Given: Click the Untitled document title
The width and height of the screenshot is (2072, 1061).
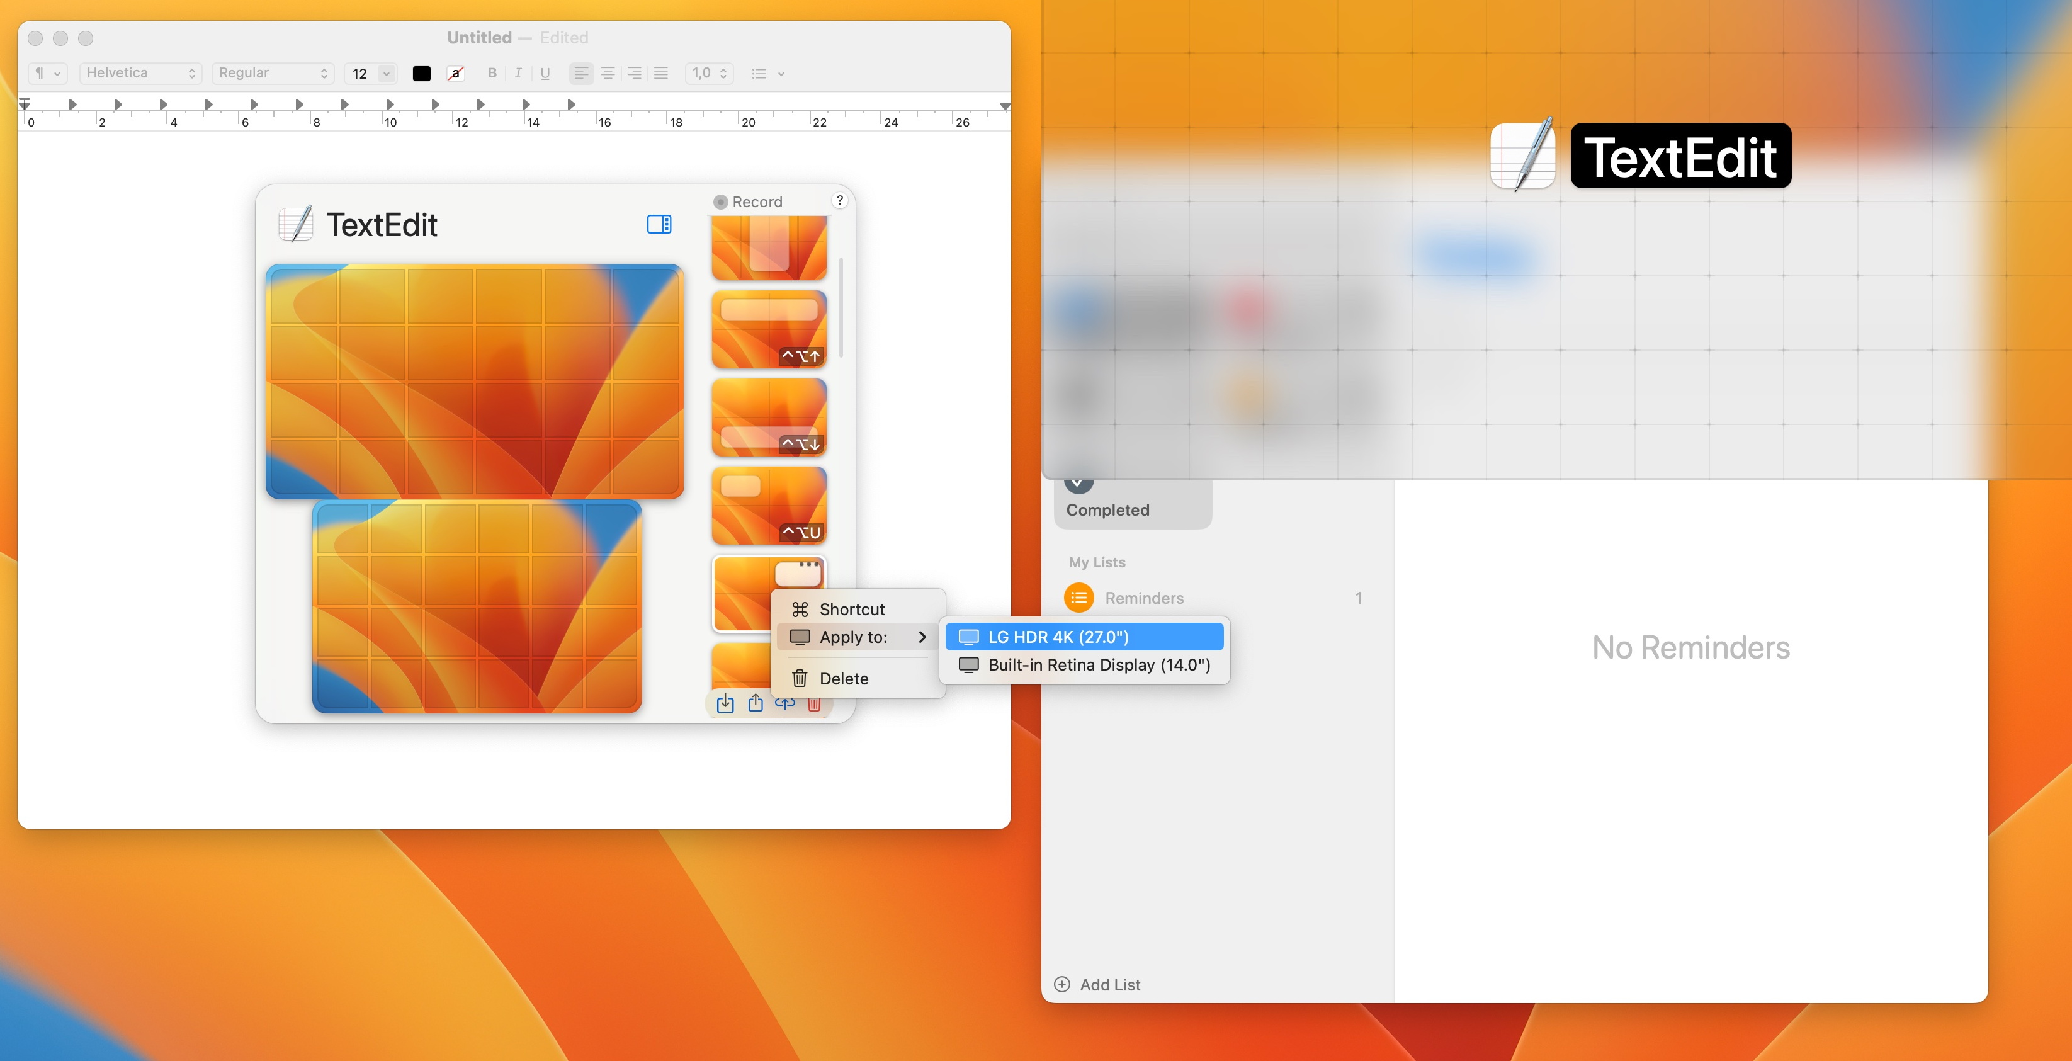Looking at the screenshot, I should (479, 38).
